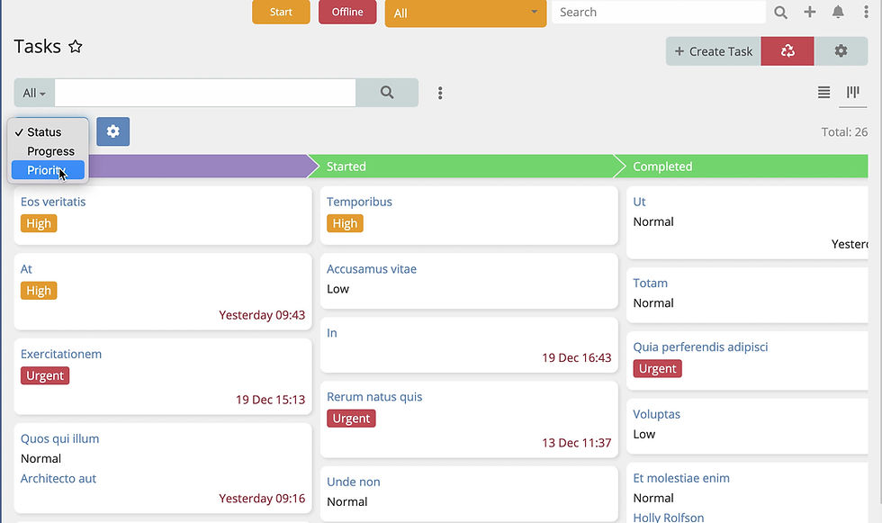882x523 pixels.
Task: Open task Unde non
Action: (353, 482)
